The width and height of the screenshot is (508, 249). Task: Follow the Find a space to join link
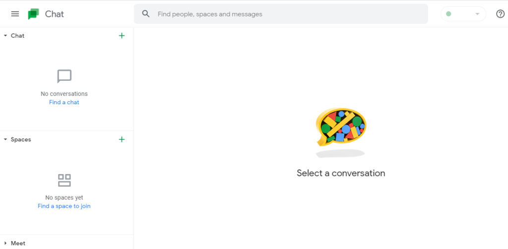[64, 206]
